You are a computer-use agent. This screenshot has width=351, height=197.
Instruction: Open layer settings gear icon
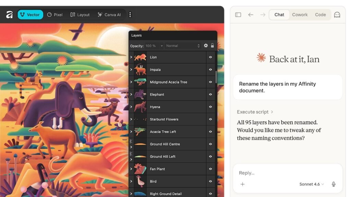(206, 46)
